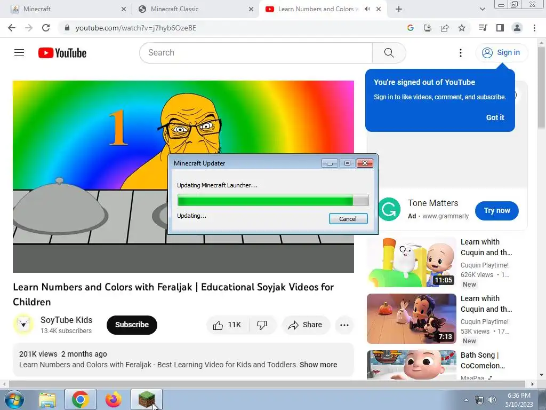Reload the page

[x=46, y=28]
